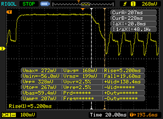
Task: Click the Vmin=-56.0mV measurement
Action: [42, 76]
